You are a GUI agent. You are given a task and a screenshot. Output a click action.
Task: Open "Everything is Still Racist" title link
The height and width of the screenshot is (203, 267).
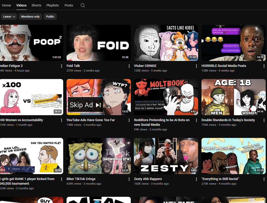pos(220,179)
